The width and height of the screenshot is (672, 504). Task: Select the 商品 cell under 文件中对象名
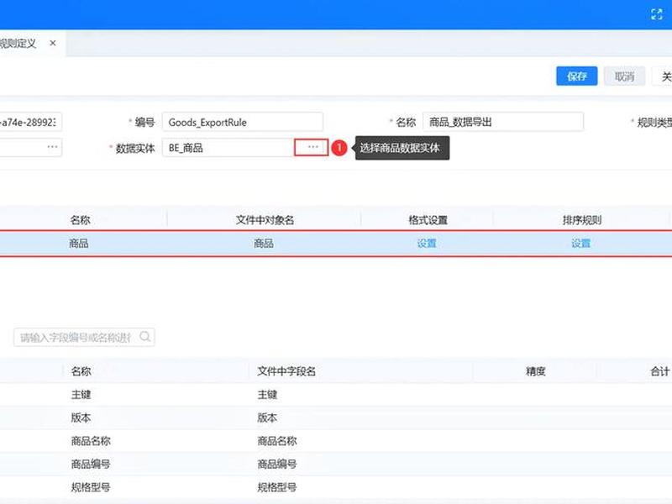[264, 244]
